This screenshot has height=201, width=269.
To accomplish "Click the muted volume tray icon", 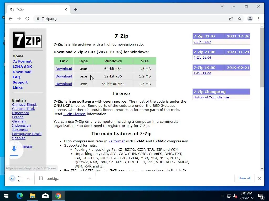I will [x=235, y=196].
